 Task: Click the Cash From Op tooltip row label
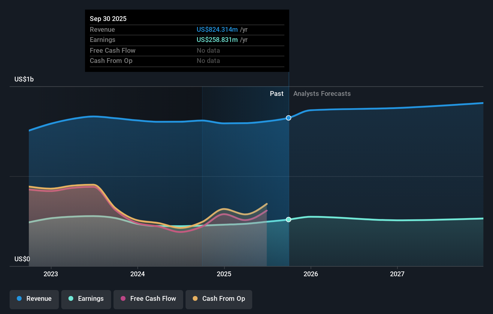(x=111, y=61)
